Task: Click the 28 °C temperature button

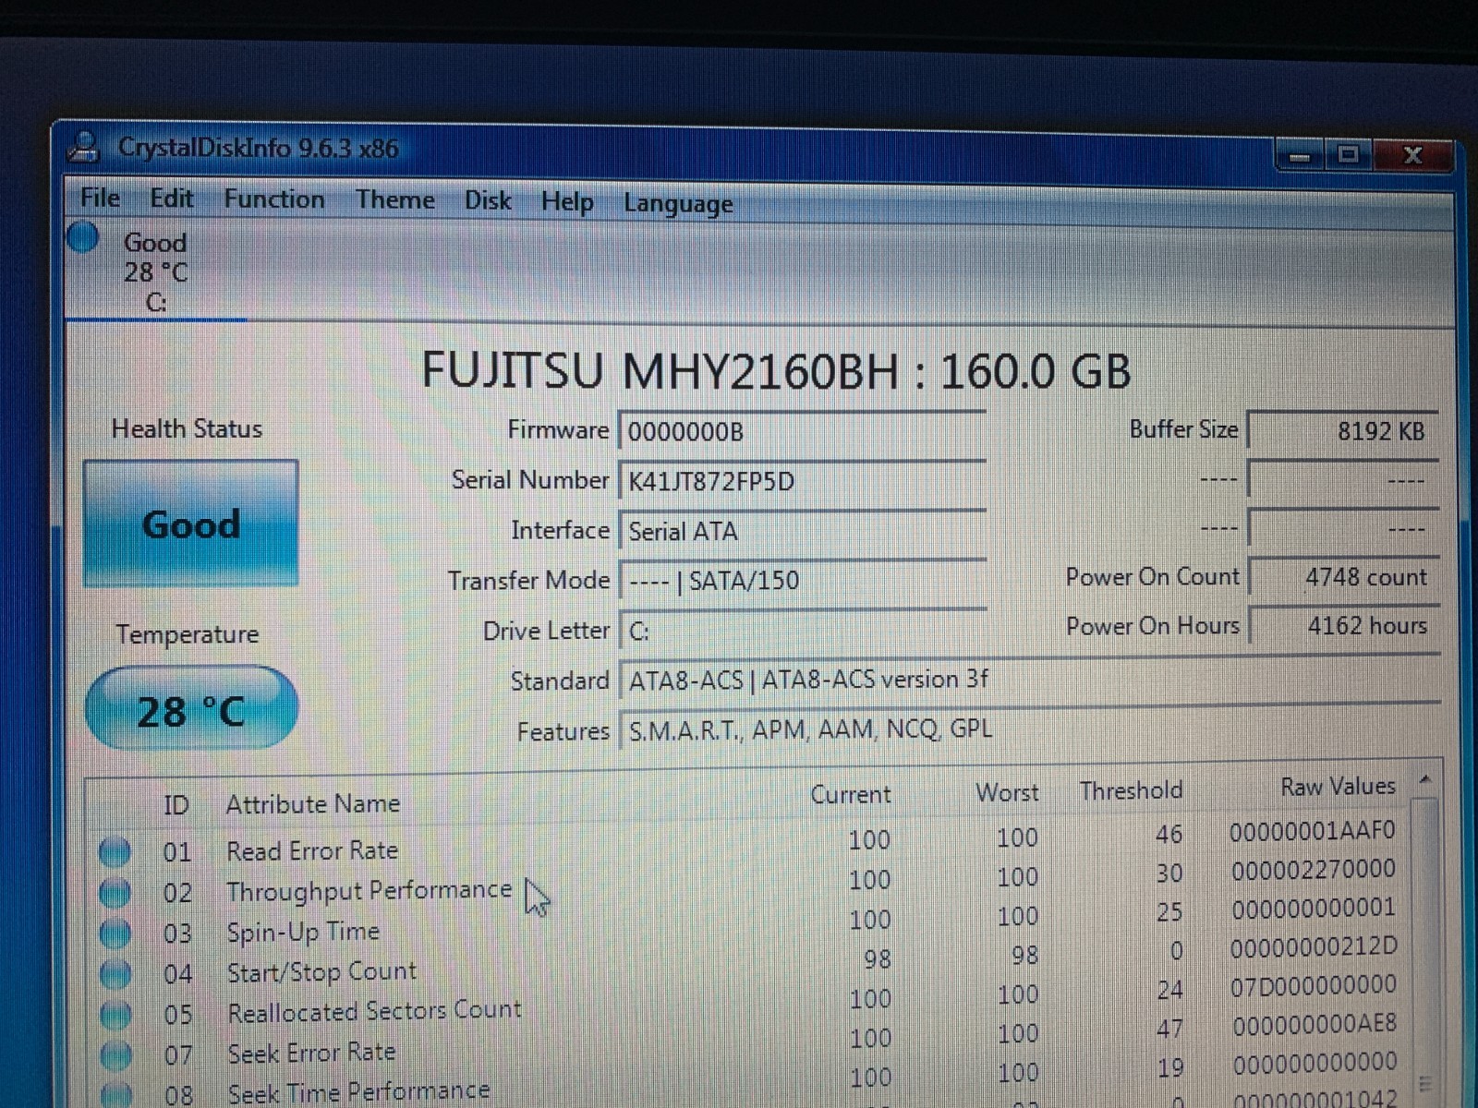Action: point(191,709)
